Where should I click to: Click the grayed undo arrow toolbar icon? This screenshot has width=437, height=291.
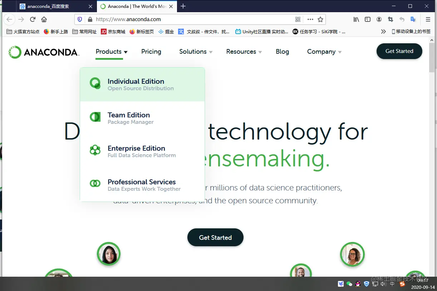402,19
